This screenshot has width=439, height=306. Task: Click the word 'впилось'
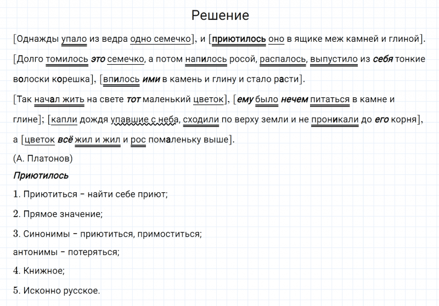(121, 79)
